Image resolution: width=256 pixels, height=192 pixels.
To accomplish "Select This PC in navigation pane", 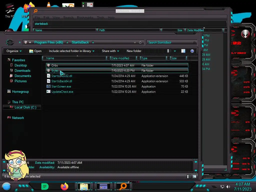I will [x=18, y=102].
